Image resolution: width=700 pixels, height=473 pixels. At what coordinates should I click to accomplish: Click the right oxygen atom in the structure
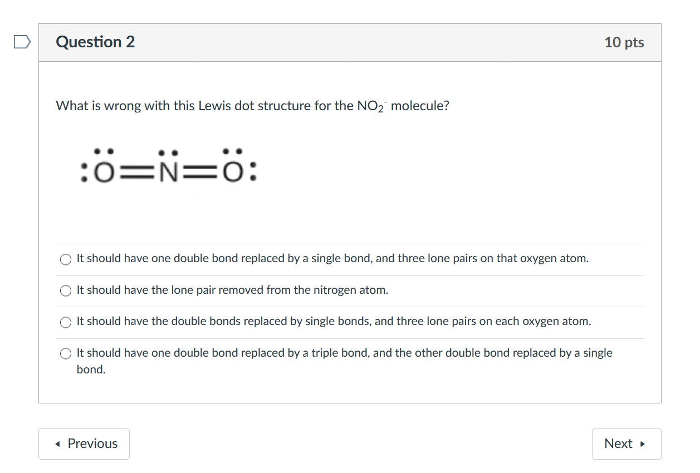[x=232, y=175]
